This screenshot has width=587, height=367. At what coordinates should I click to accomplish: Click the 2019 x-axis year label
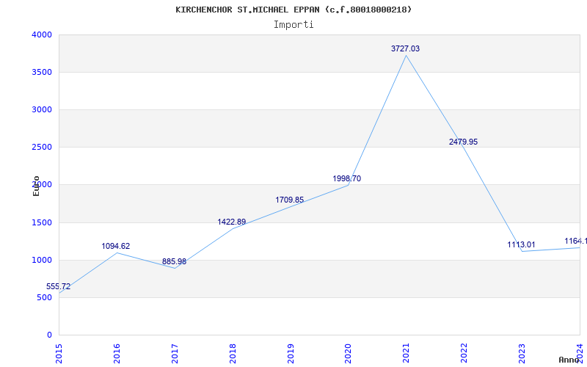tap(291, 353)
